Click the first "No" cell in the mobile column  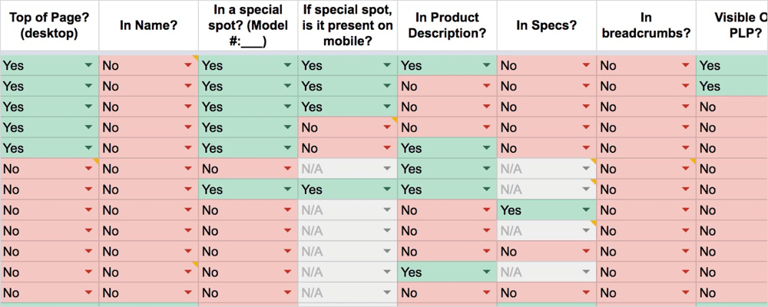338,127
